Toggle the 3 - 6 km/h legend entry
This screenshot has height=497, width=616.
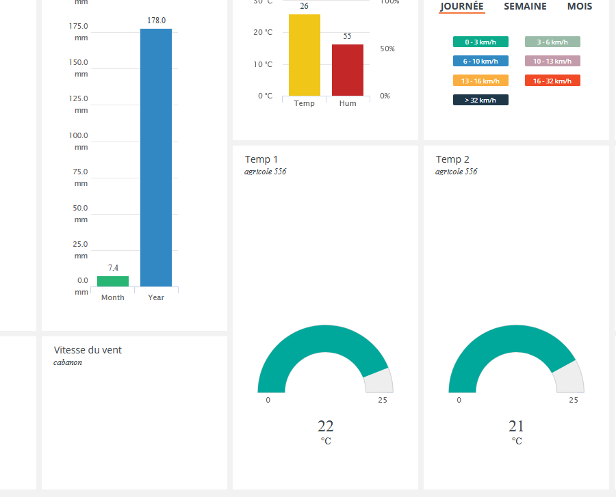pyautogui.click(x=552, y=42)
